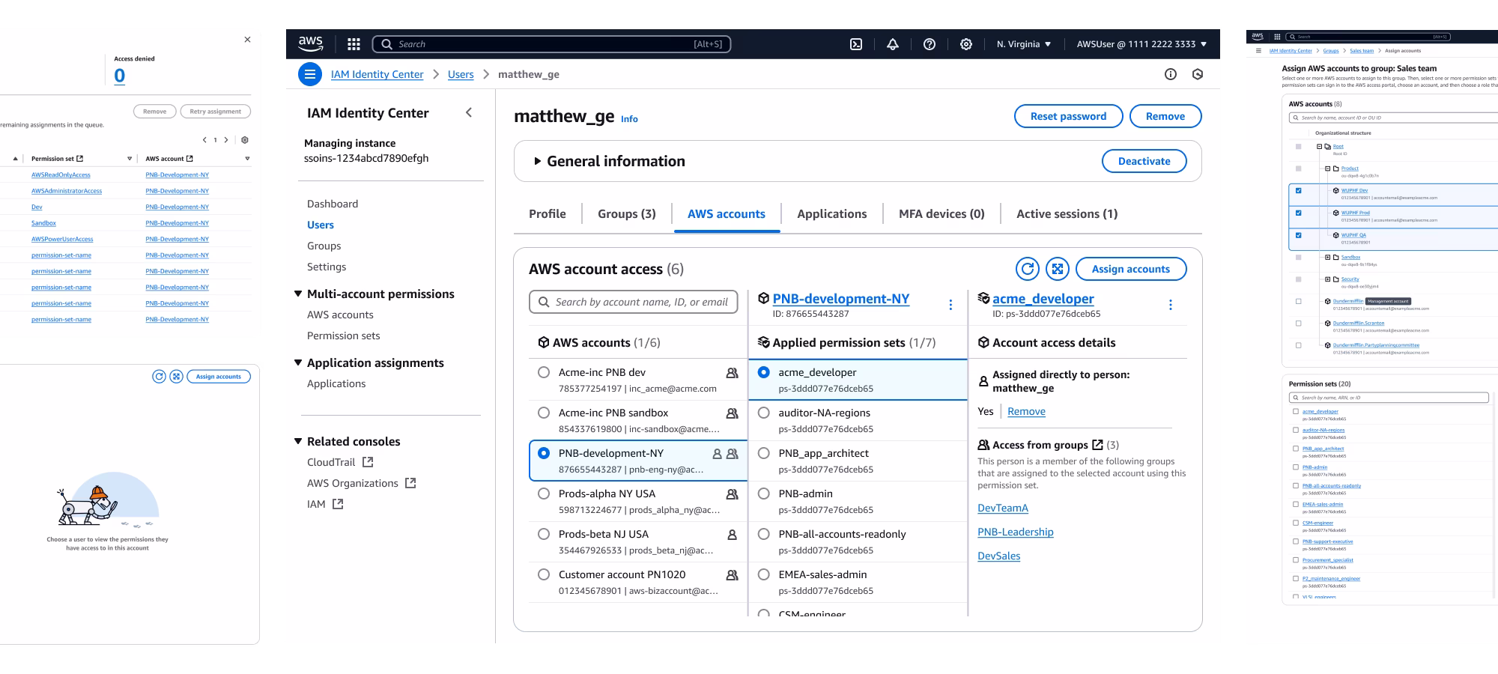1498x674 pixels.
Task: Collapse the Related consoles section
Action: 299,442
